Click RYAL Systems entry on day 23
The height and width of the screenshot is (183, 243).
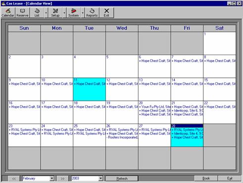(x=24, y=130)
